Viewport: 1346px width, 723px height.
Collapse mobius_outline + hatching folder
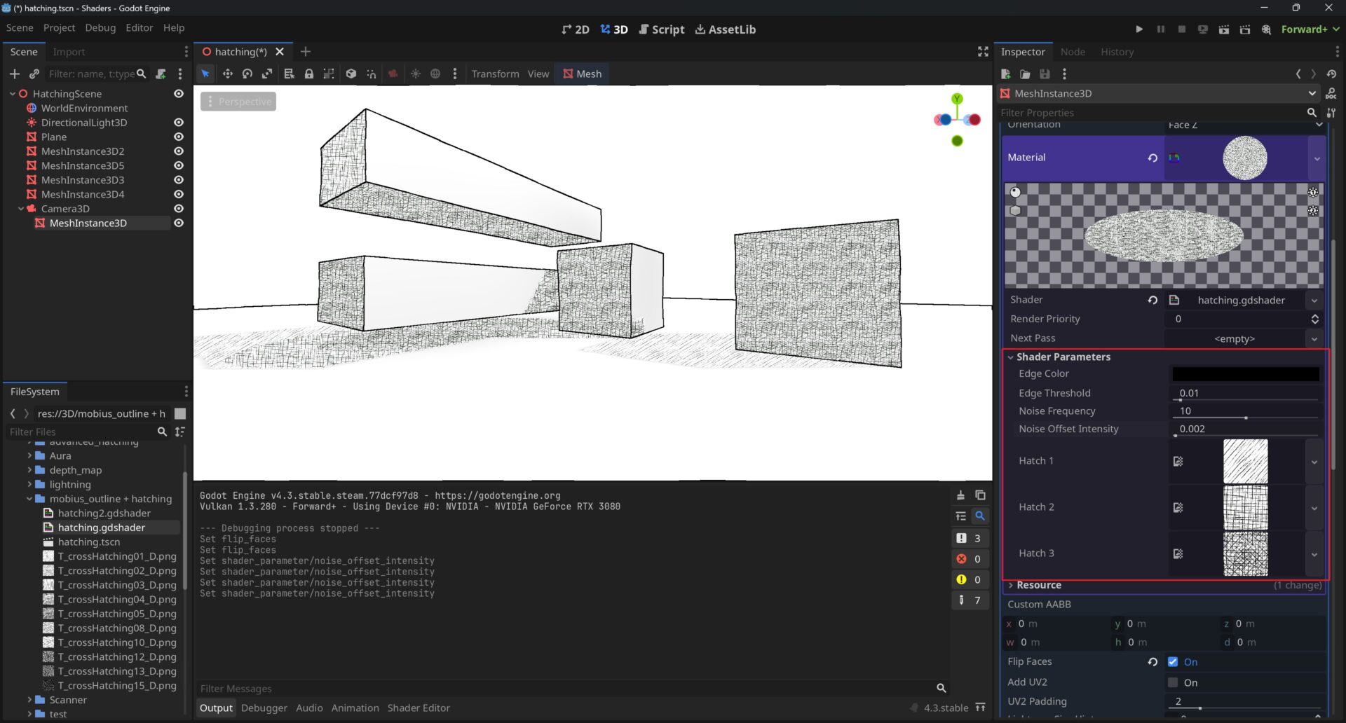[x=29, y=499]
